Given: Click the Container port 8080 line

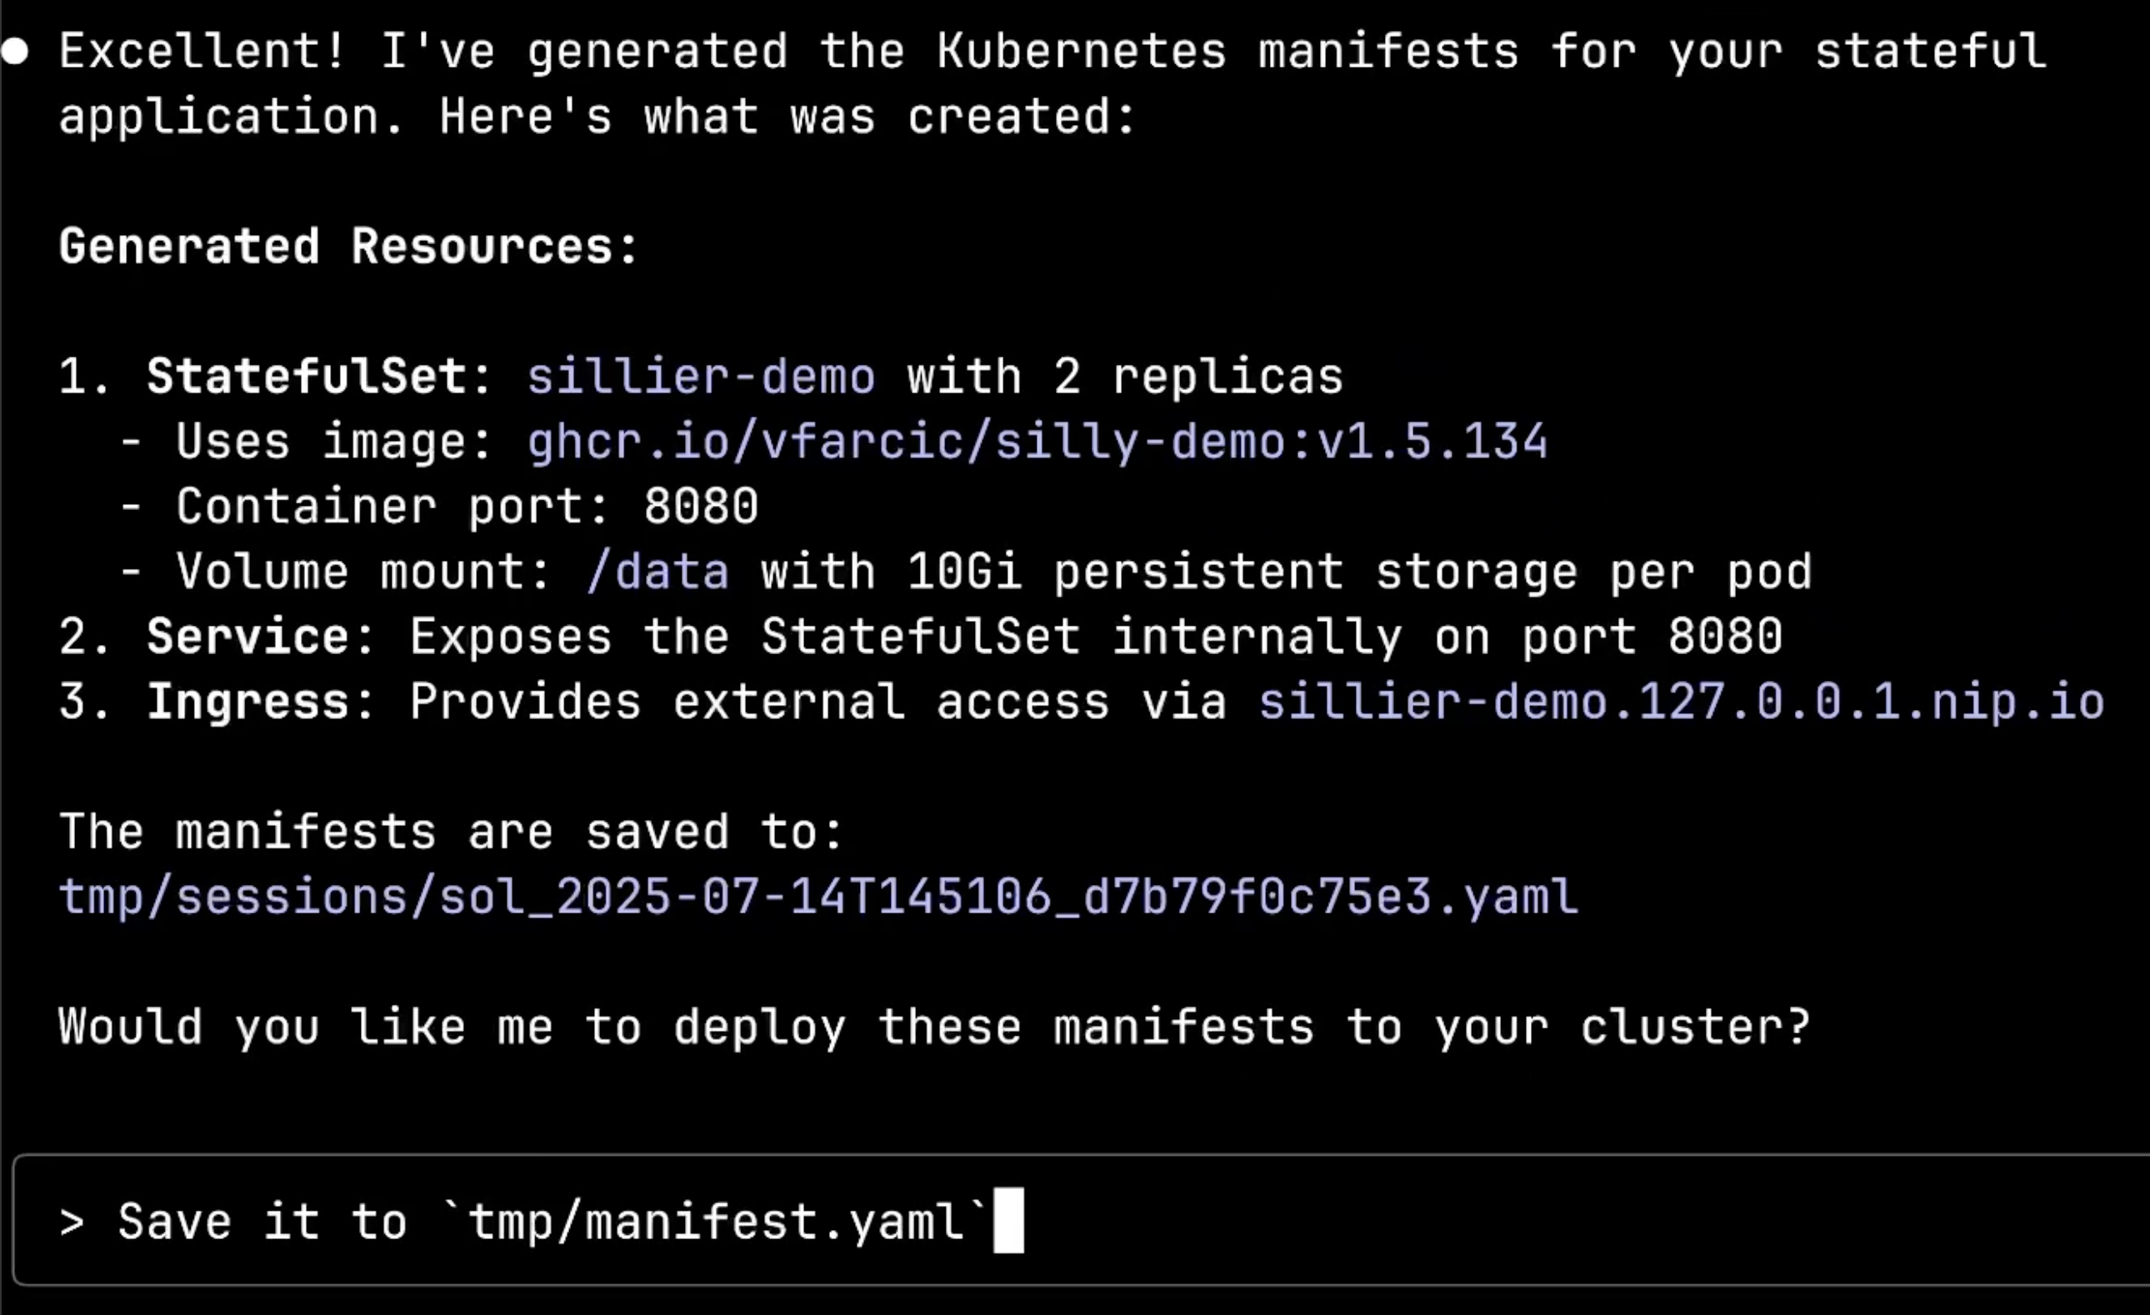Looking at the screenshot, I should pyautogui.click(x=439, y=507).
